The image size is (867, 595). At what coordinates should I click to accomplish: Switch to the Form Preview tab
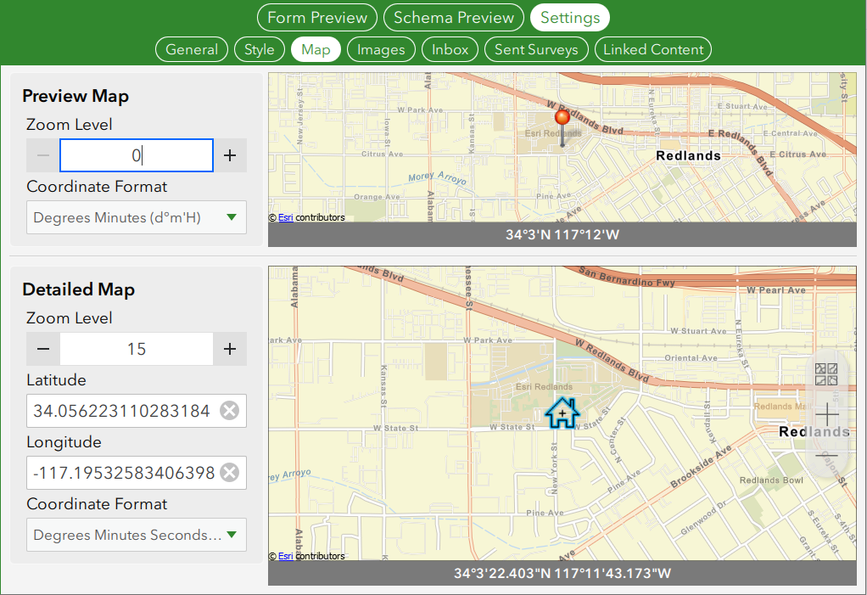[316, 17]
